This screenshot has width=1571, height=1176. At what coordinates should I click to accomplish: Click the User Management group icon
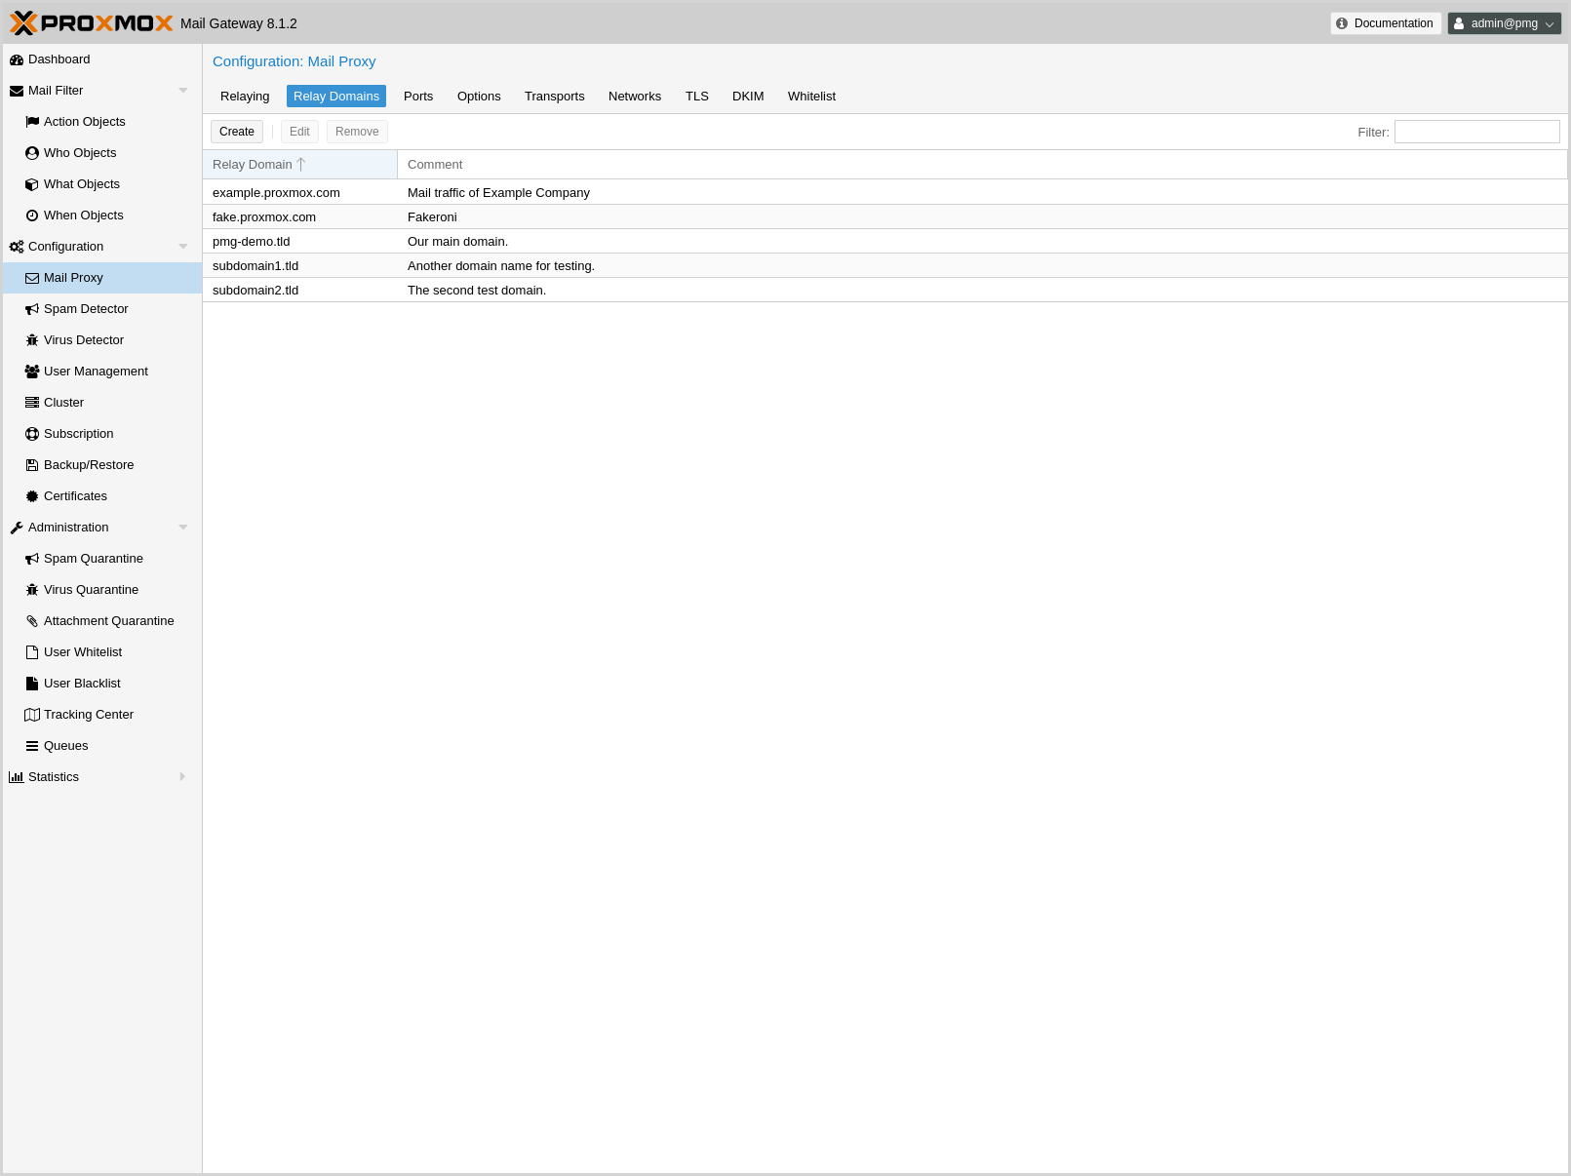pos(32,372)
